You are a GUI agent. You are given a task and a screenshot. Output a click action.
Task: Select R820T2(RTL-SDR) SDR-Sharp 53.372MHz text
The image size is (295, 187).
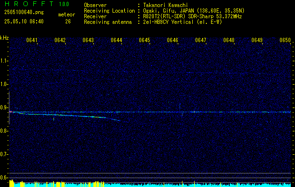click(192, 16)
